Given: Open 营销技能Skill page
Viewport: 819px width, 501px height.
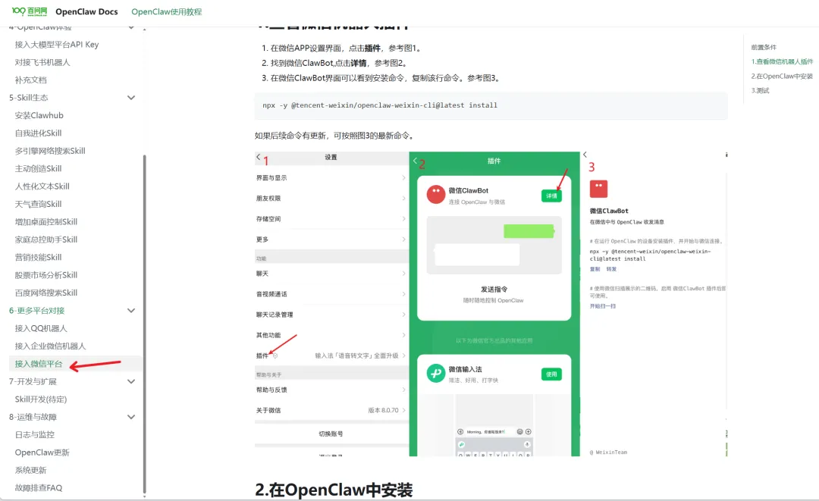Looking at the screenshot, I should point(38,257).
